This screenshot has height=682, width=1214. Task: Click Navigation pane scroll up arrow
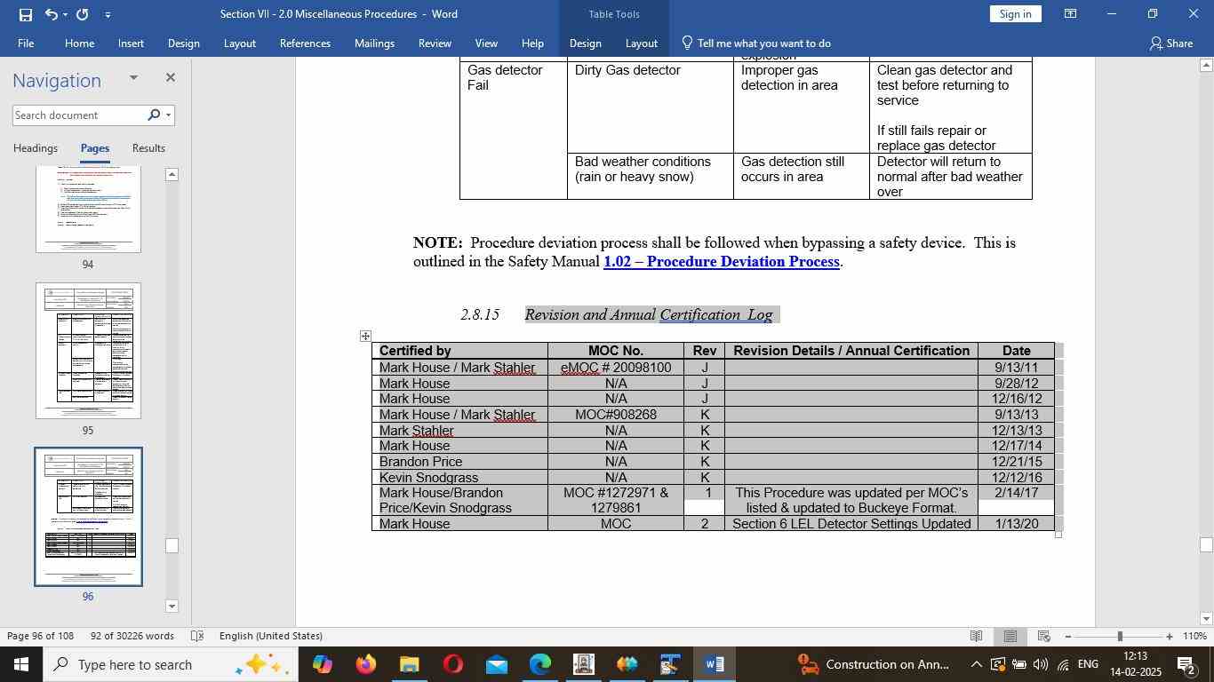172,175
